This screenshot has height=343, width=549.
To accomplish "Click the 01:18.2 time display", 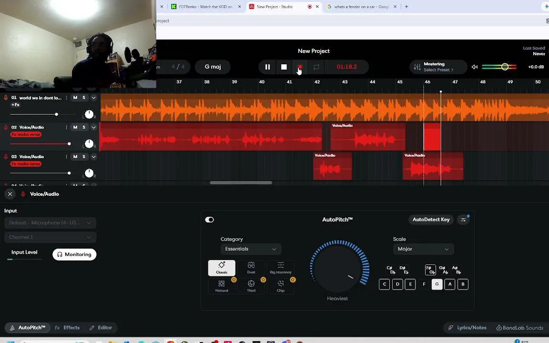I will (346, 67).
